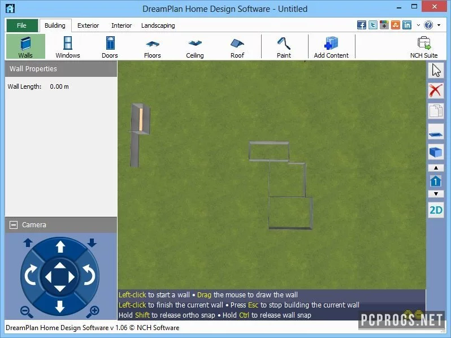Screen dimensions: 451x338
Task: Select the Paint tool
Action: 284,46
